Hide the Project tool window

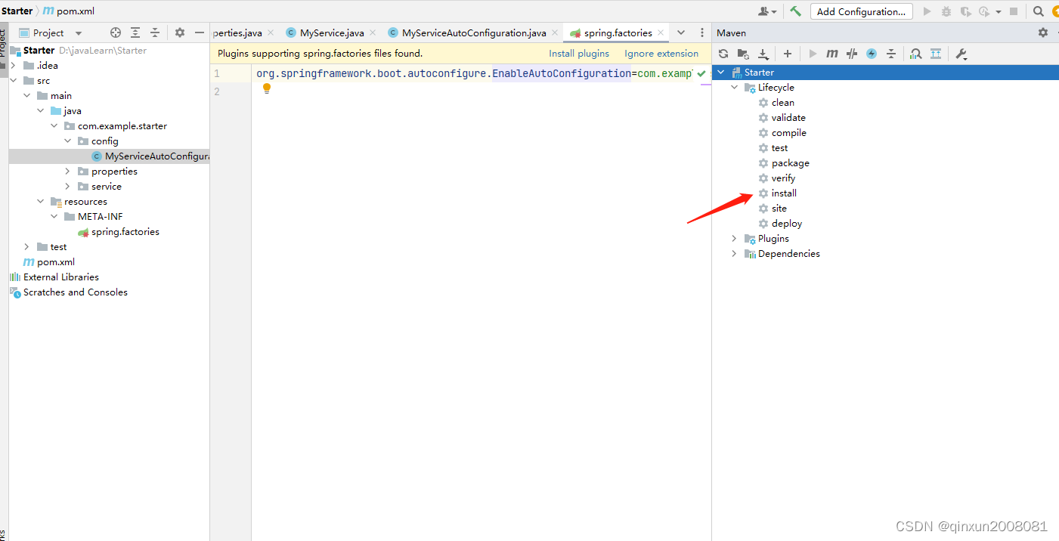200,32
